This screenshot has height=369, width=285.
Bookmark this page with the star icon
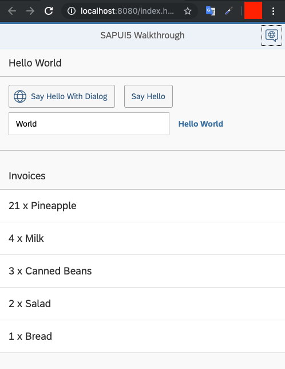188,11
